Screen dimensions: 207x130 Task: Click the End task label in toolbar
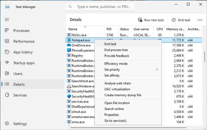point(184,20)
